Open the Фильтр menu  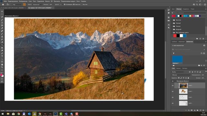coord(48,1)
